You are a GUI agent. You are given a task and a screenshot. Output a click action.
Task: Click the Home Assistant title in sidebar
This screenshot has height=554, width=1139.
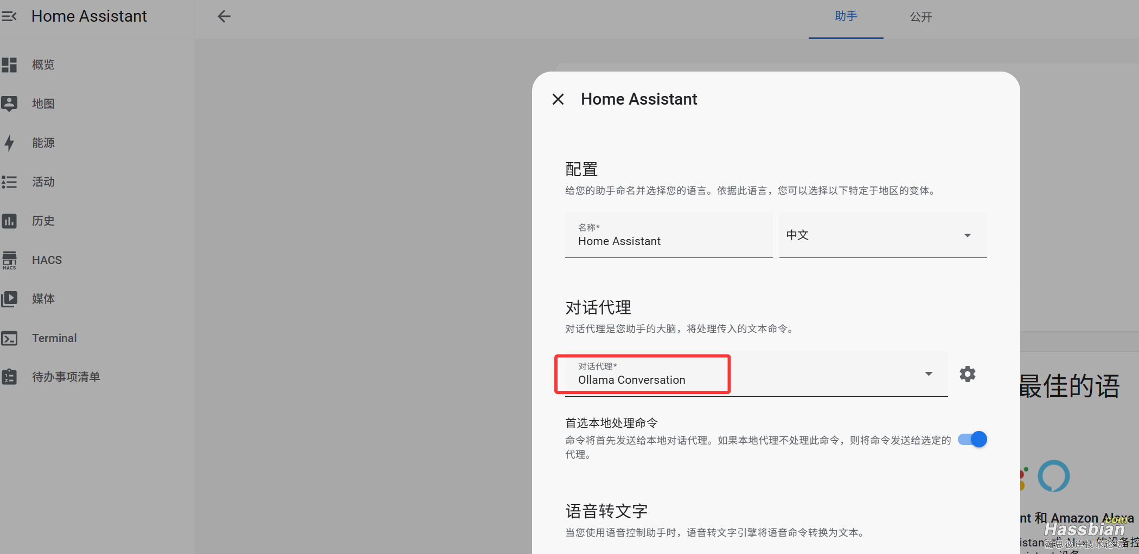point(89,16)
